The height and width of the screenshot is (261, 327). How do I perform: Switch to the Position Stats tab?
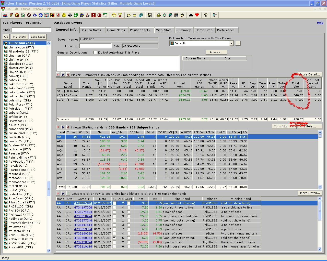click(x=140, y=30)
